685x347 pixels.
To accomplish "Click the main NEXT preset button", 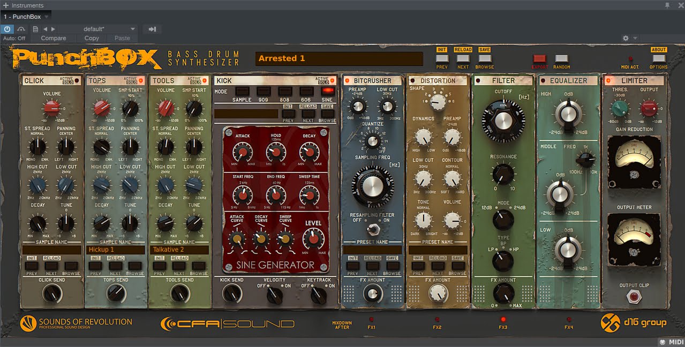I will pos(463,58).
